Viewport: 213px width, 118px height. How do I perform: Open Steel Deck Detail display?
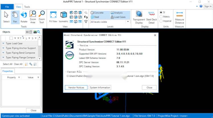coord(151,17)
